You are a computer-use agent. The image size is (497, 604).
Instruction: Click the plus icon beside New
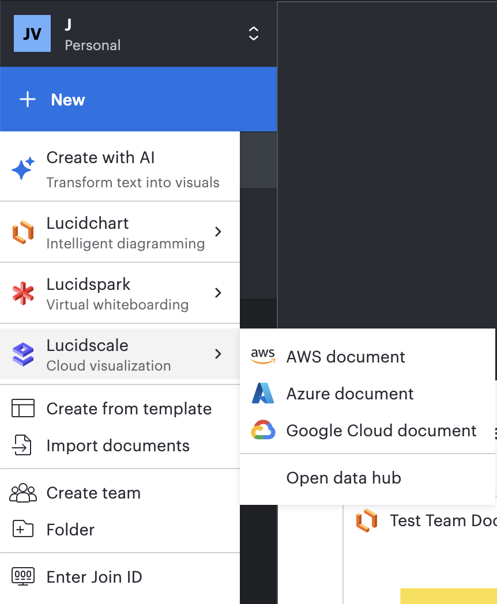pyautogui.click(x=28, y=99)
